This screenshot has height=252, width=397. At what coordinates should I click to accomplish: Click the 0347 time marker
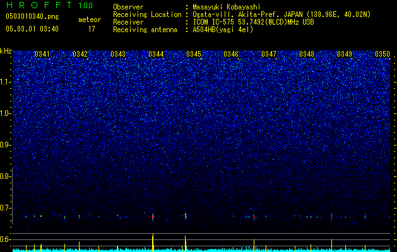[x=269, y=54]
